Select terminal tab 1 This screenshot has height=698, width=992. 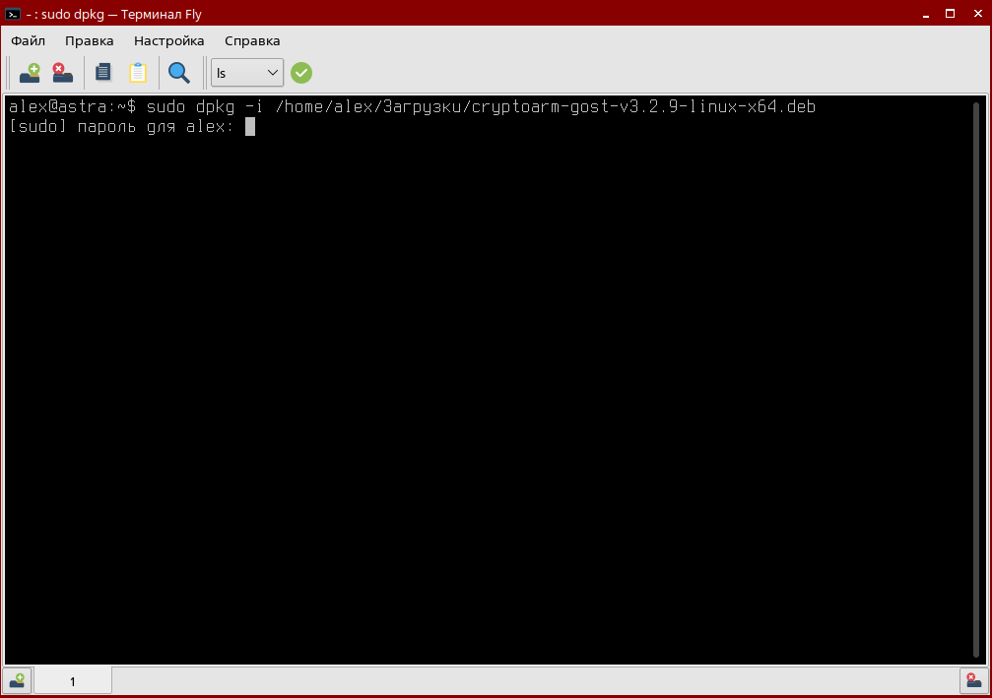[x=72, y=679]
